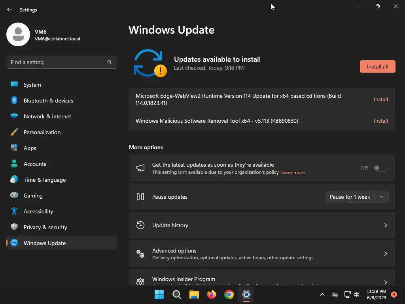
Task: Select System in the settings sidebar
Action: pyautogui.click(x=62, y=85)
